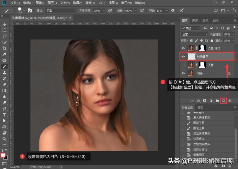Click the add layer mask icon
This screenshot has height=169, width=238.
point(205,101)
